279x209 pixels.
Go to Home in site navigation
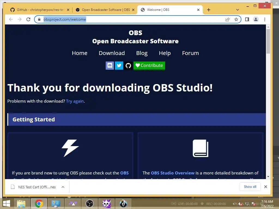point(80,53)
